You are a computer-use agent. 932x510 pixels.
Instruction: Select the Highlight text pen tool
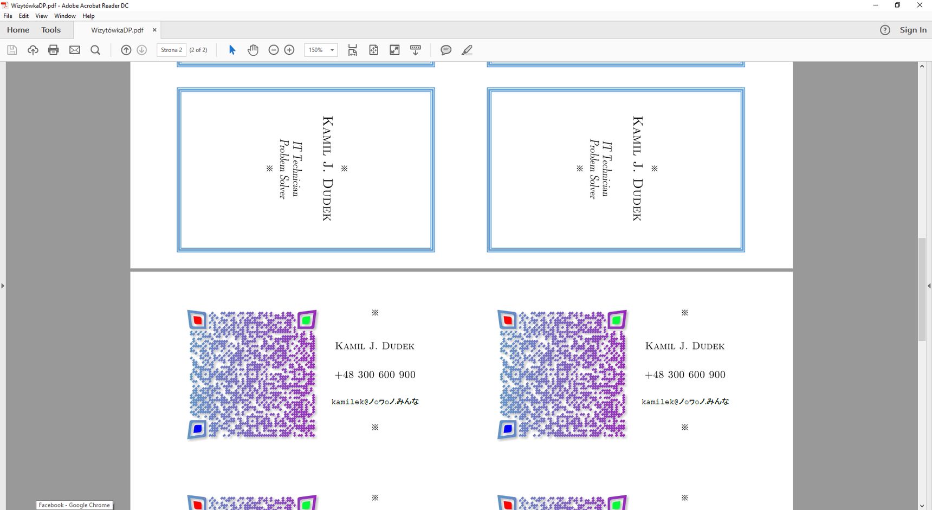click(467, 50)
